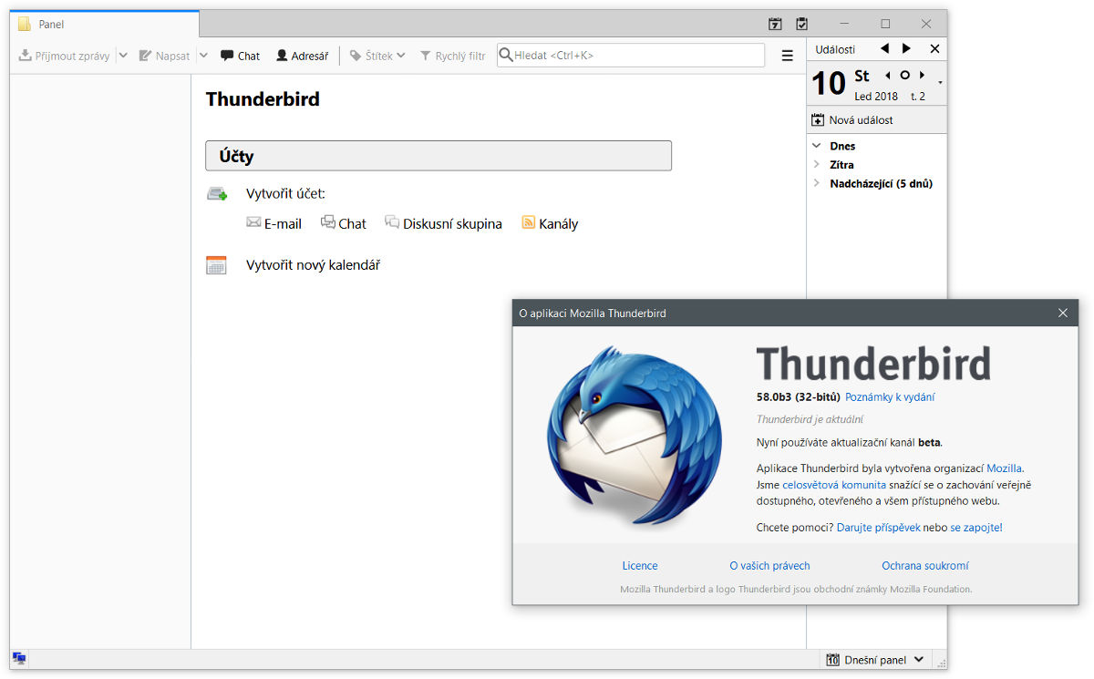This screenshot has width=1094, height=679.
Task: Click the Události pane title
Action: coord(835,49)
